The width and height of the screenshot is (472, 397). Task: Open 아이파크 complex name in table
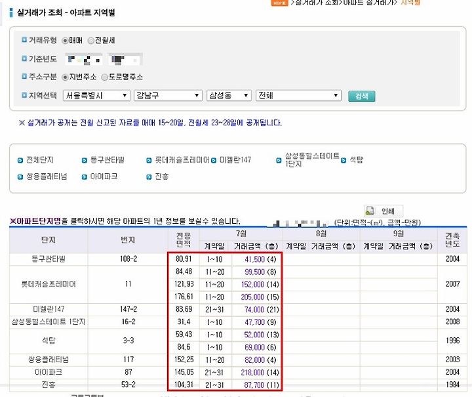[49, 372]
